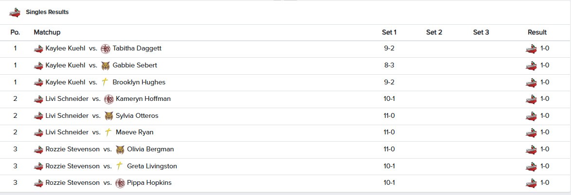571x195 pixels.
Task: Open player Gabbie Sebert's name link
Action: pos(135,65)
